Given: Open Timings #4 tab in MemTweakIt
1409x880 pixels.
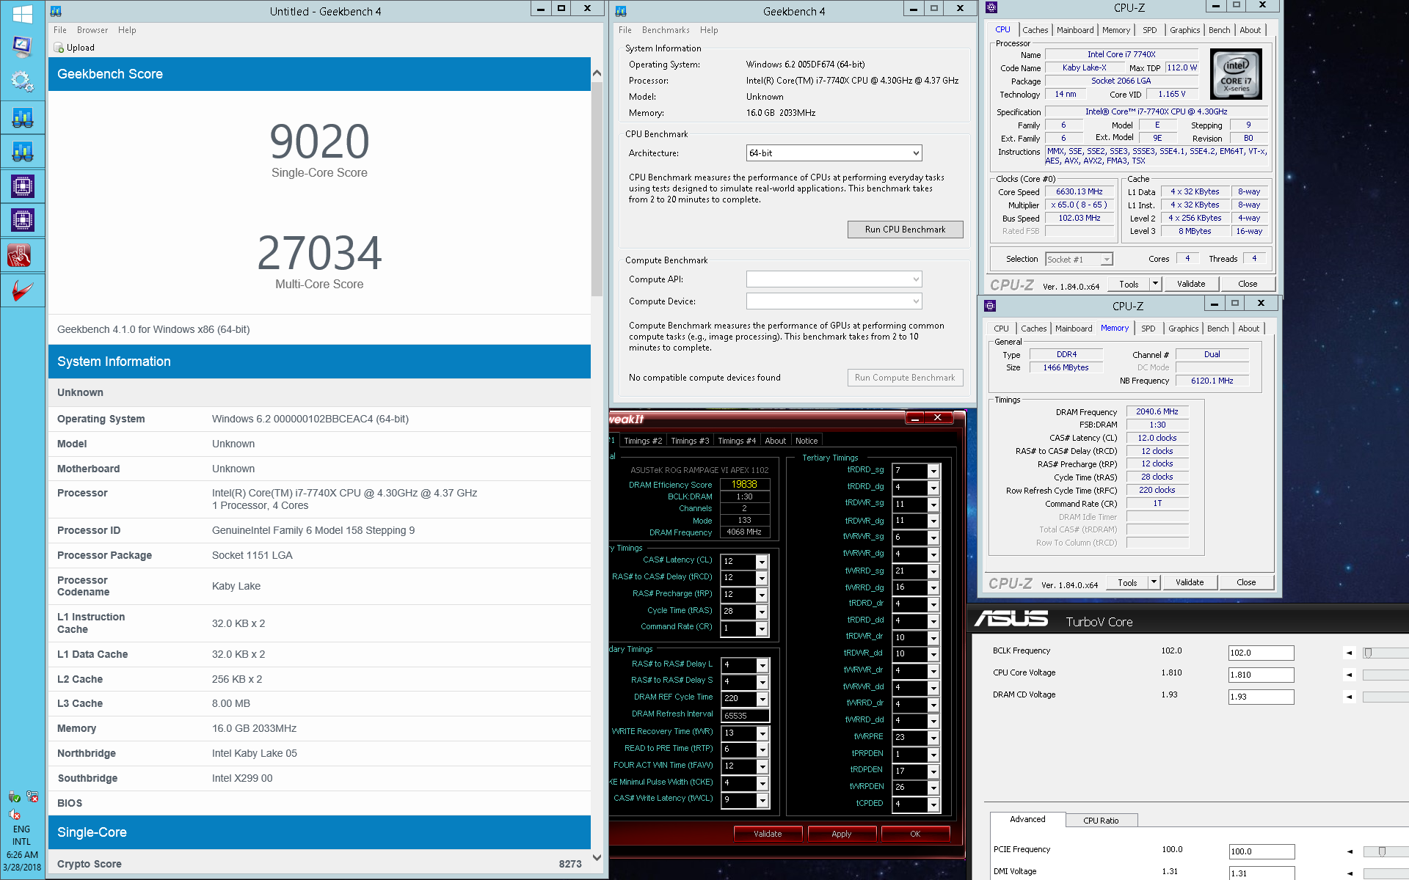Looking at the screenshot, I should pos(736,441).
